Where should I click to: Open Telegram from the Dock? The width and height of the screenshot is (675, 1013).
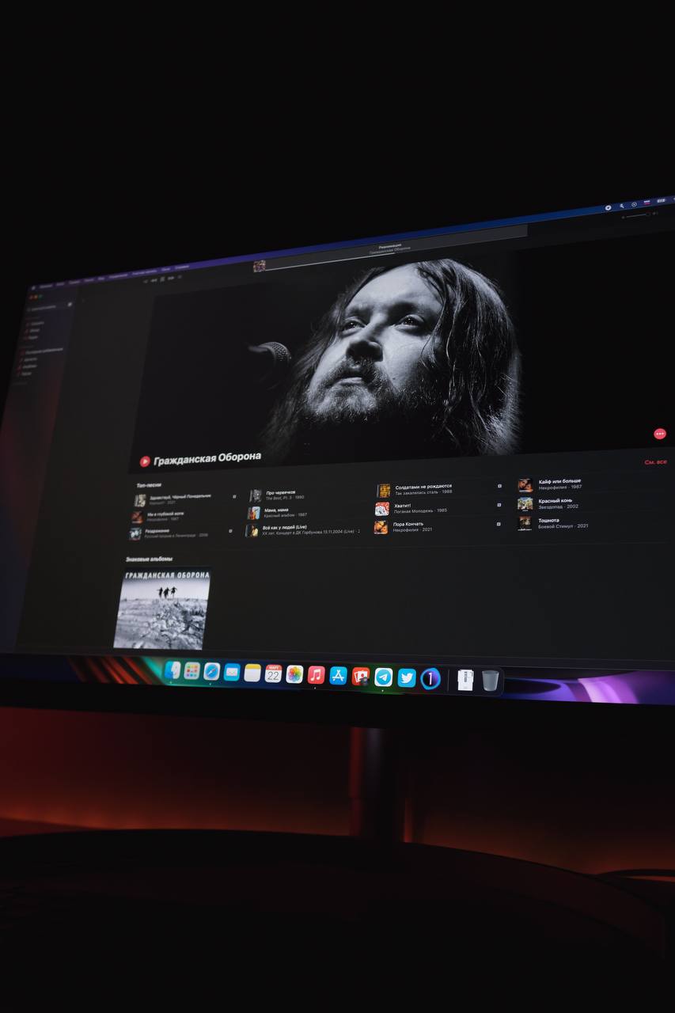point(384,677)
